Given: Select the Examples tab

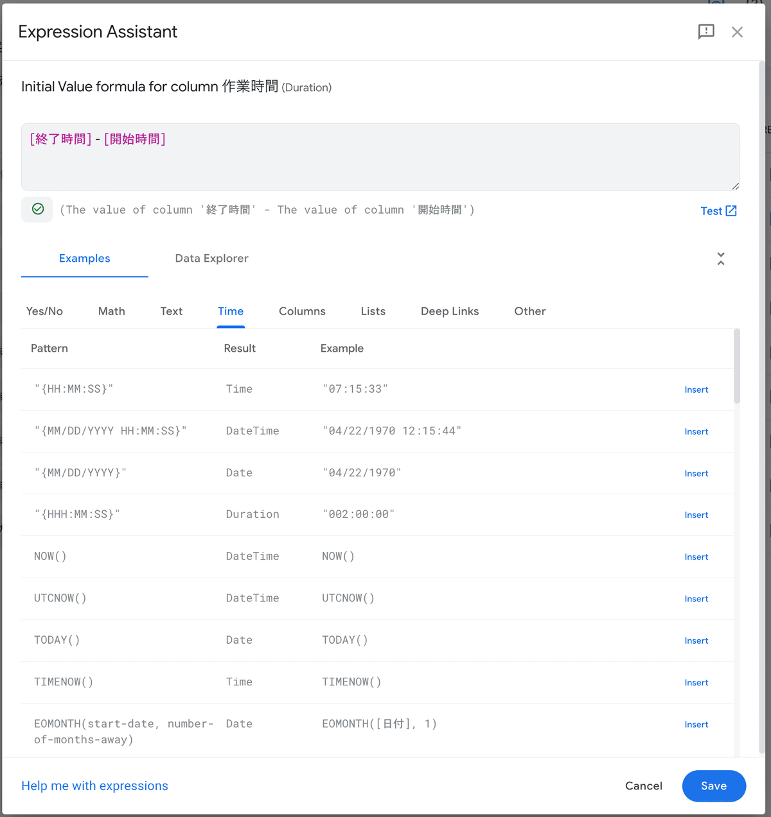Looking at the screenshot, I should click(85, 258).
